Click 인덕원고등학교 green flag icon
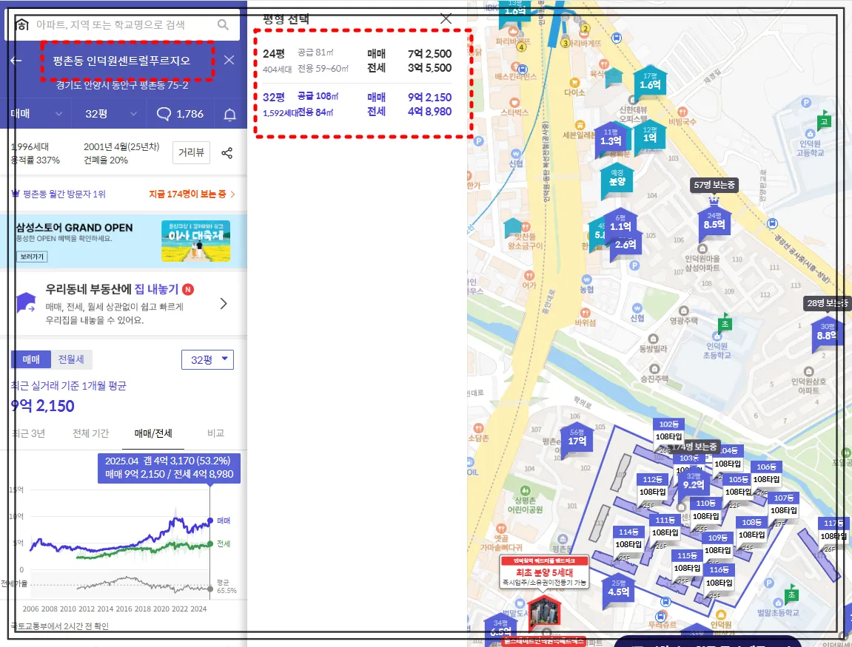This screenshot has width=852, height=647. [824, 121]
